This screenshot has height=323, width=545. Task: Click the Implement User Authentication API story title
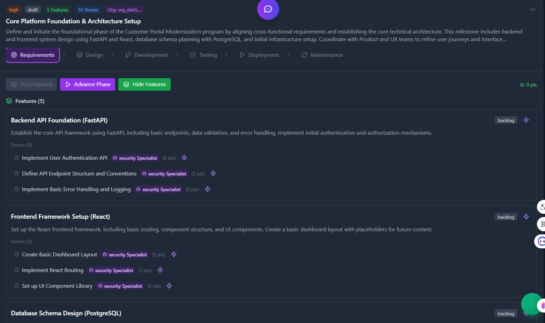point(65,158)
